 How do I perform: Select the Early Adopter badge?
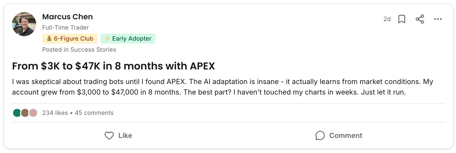point(128,39)
